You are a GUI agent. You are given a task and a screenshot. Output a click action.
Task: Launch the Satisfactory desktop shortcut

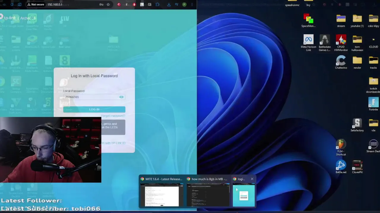357,125
